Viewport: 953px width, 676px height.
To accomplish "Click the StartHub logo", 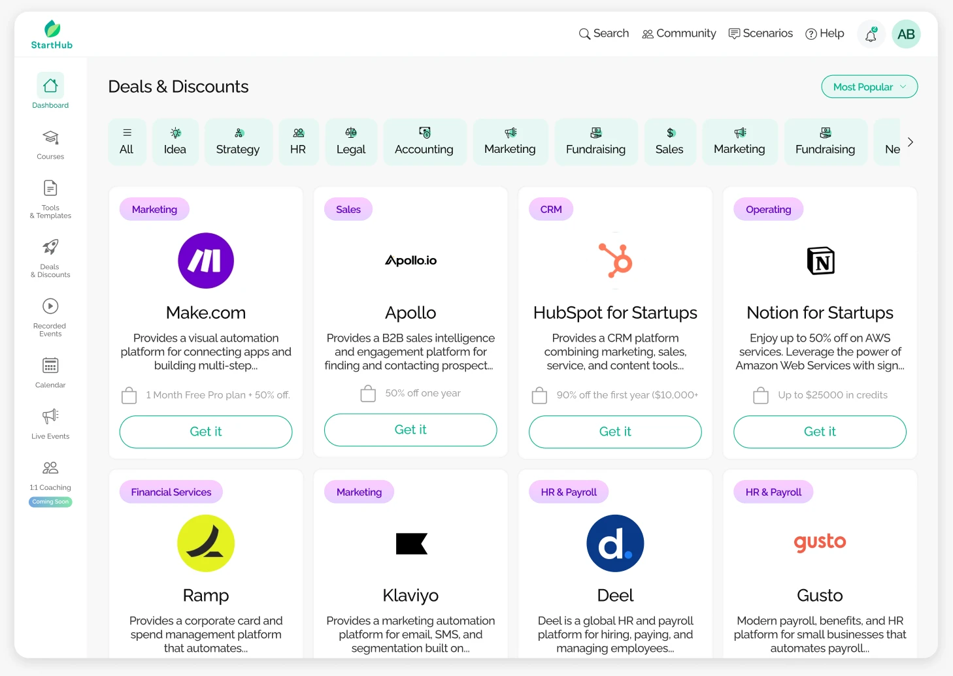I will coord(52,35).
